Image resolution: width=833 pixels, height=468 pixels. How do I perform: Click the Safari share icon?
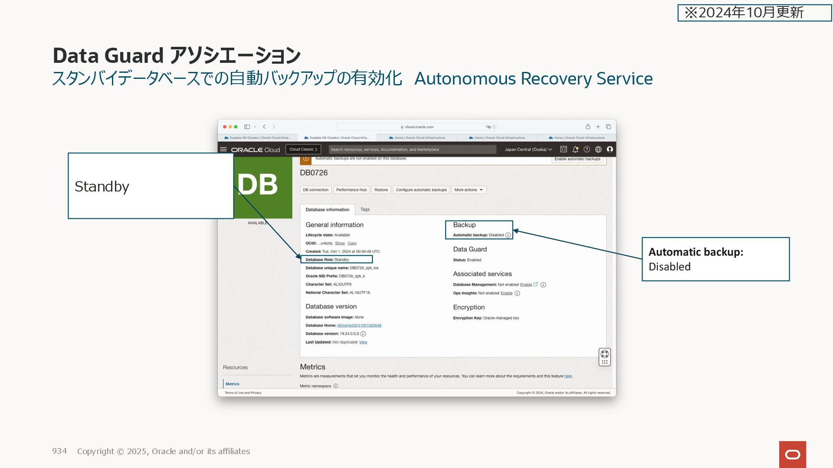[x=588, y=127]
